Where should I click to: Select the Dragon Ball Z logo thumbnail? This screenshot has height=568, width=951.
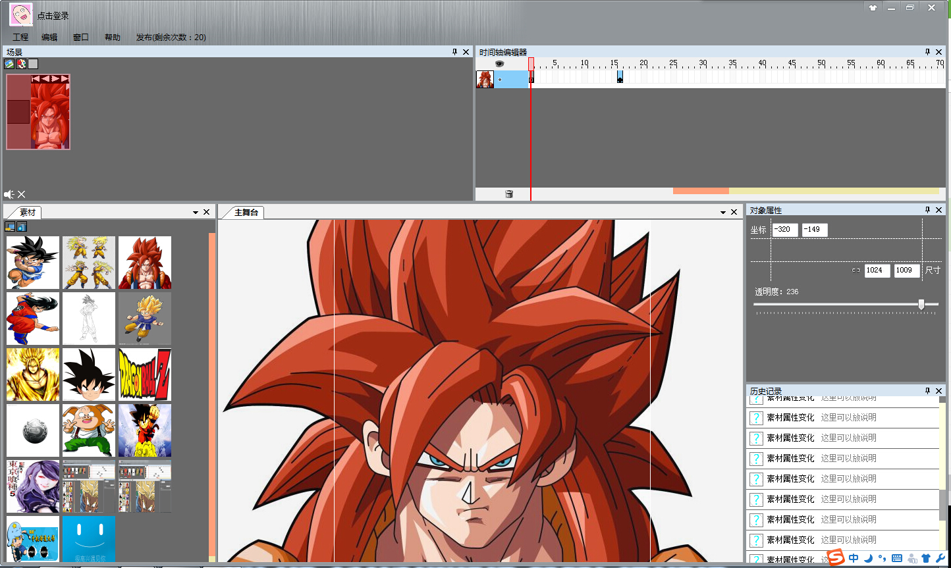[x=145, y=374]
